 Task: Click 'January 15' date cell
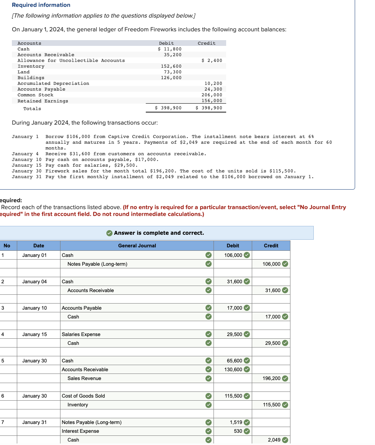[x=39, y=334]
